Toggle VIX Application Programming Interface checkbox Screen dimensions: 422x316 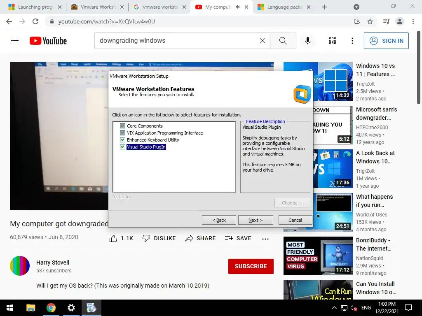[122, 133]
